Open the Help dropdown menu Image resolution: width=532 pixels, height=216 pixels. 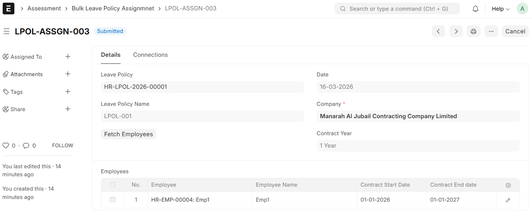pos(500,9)
